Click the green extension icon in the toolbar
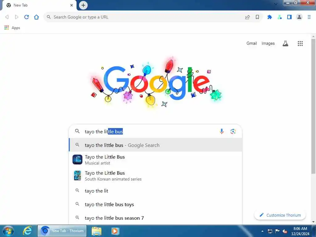 [x=280, y=17]
